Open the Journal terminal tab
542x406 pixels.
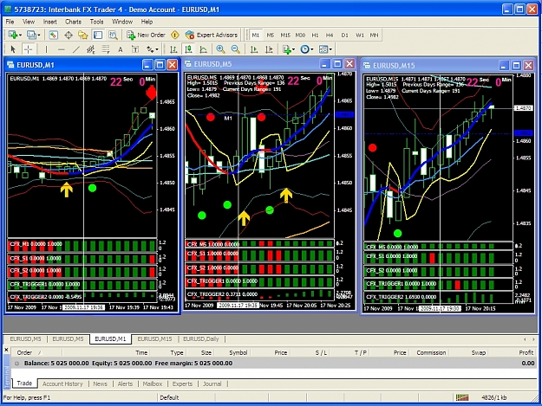pos(212,383)
